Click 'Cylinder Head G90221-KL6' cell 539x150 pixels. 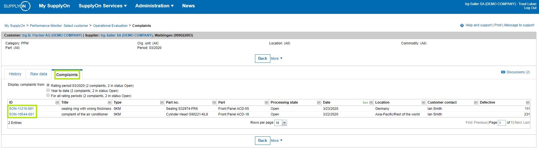pyautogui.click(x=187, y=114)
